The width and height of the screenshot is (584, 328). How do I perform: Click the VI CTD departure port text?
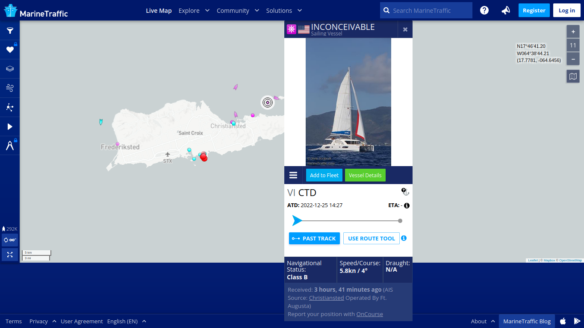[302, 193]
